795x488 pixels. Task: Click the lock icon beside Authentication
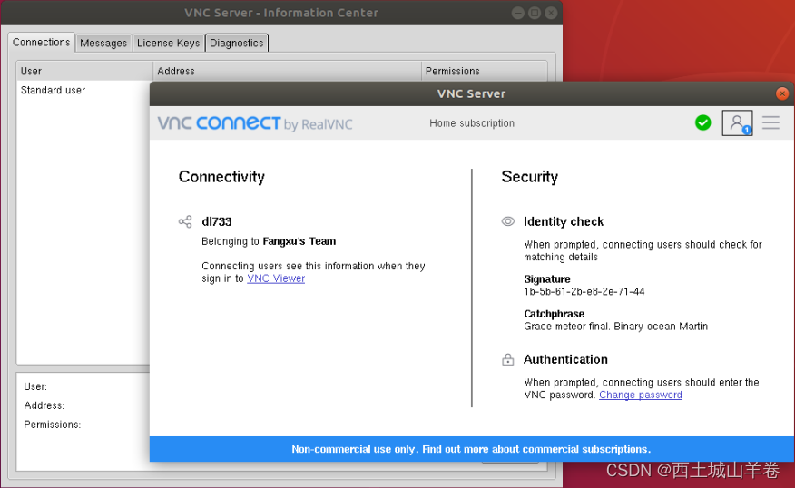coord(508,359)
